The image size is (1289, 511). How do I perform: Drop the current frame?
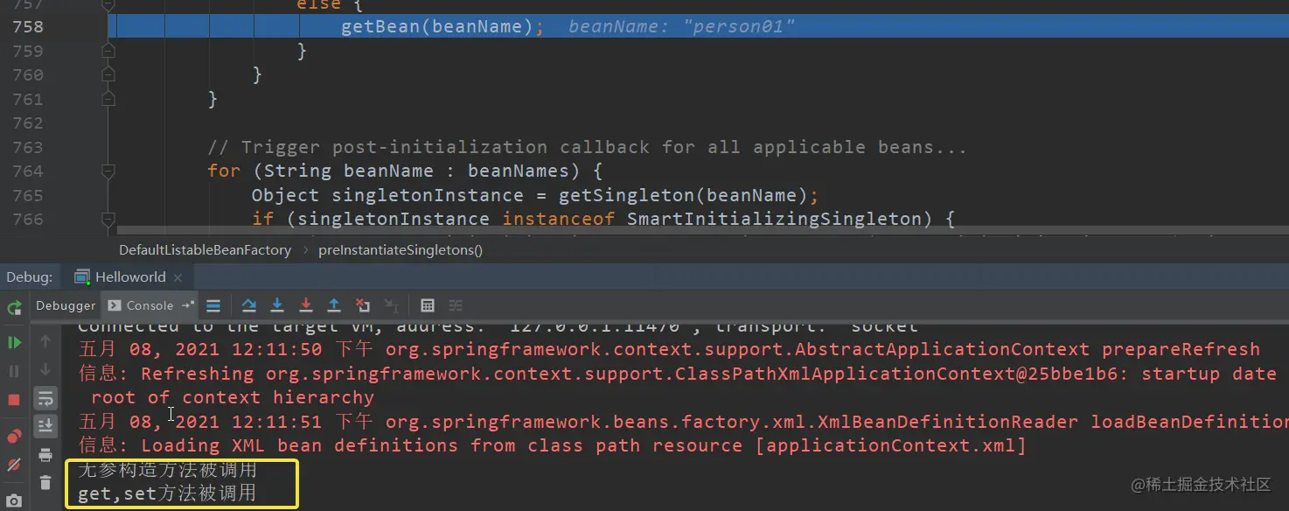click(363, 305)
